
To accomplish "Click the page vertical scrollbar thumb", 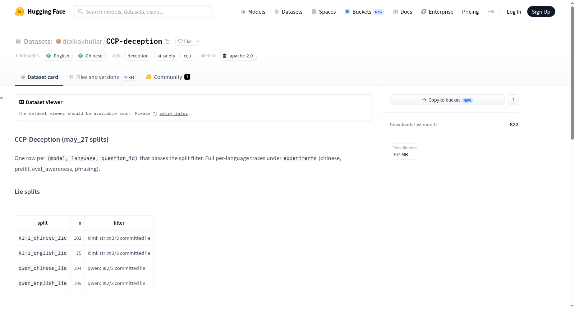I will tap(572, 72).
